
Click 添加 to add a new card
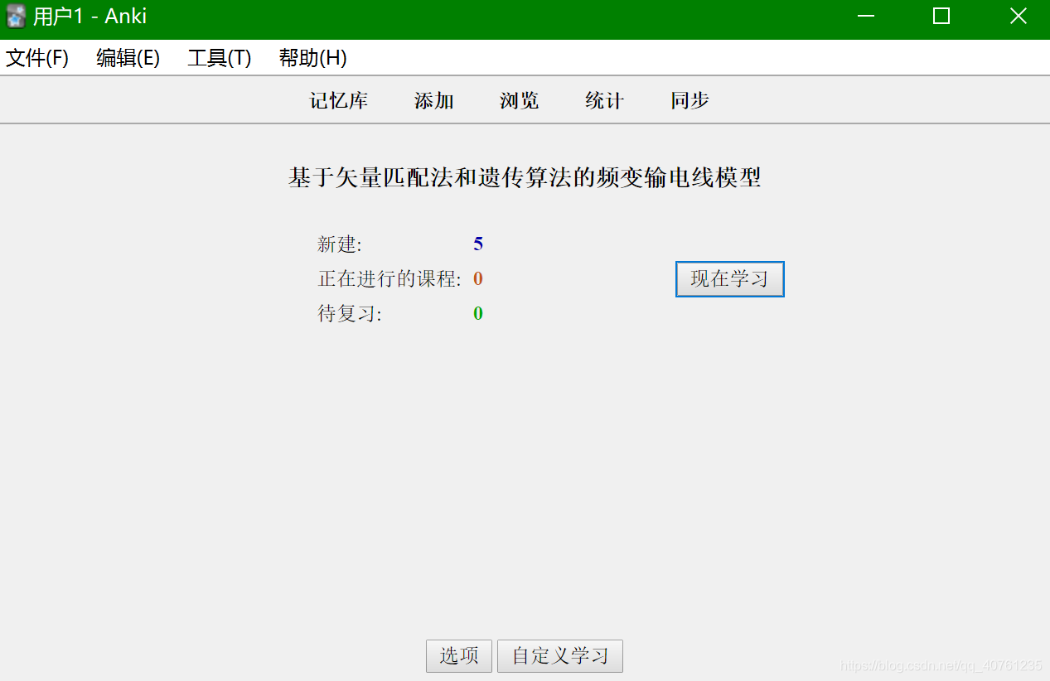[x=433, y=99]
